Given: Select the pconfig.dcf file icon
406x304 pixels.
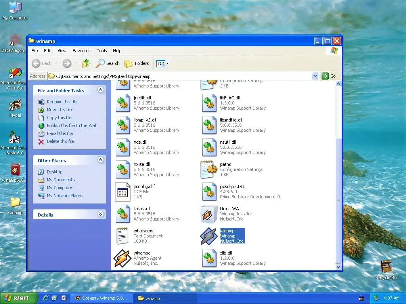Looking at the screenshot, I should (123, 192).
